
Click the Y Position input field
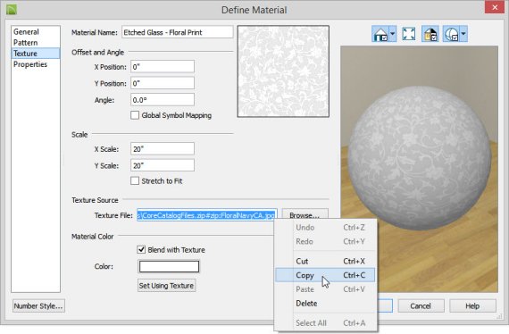click(163, 83)
